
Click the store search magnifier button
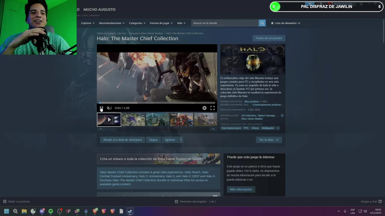pyautogui.click(x=262, y=23)
